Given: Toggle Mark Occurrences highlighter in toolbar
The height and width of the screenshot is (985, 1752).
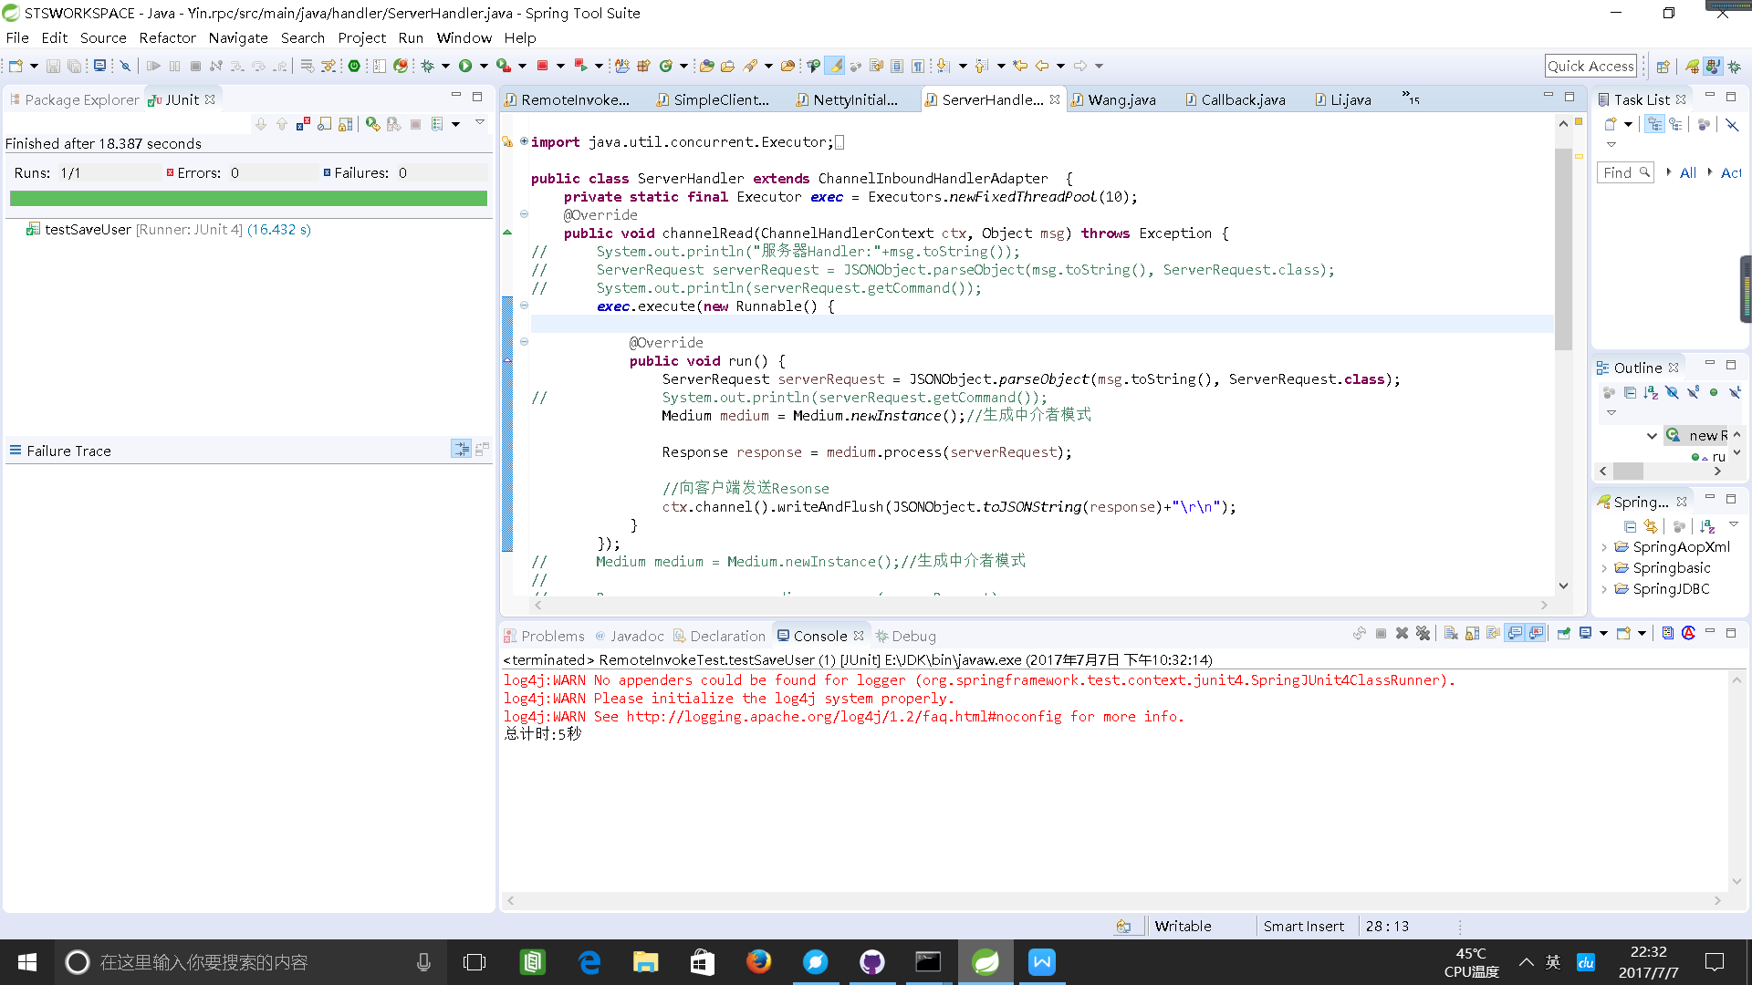Looking at the screenshot, I should point(834,66).
